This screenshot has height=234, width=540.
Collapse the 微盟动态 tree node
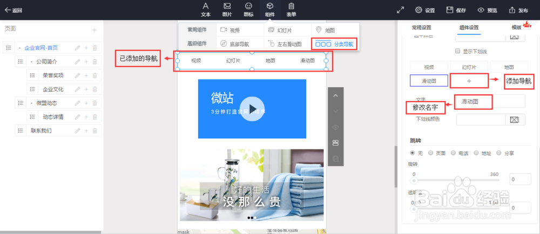(32, 103)
